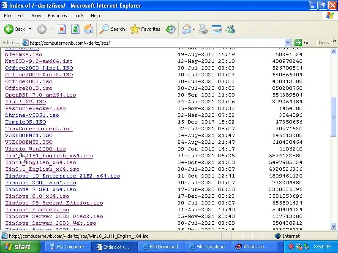Open the NT45Wks.iso link
338x253 pixels.
pos(24,54)
